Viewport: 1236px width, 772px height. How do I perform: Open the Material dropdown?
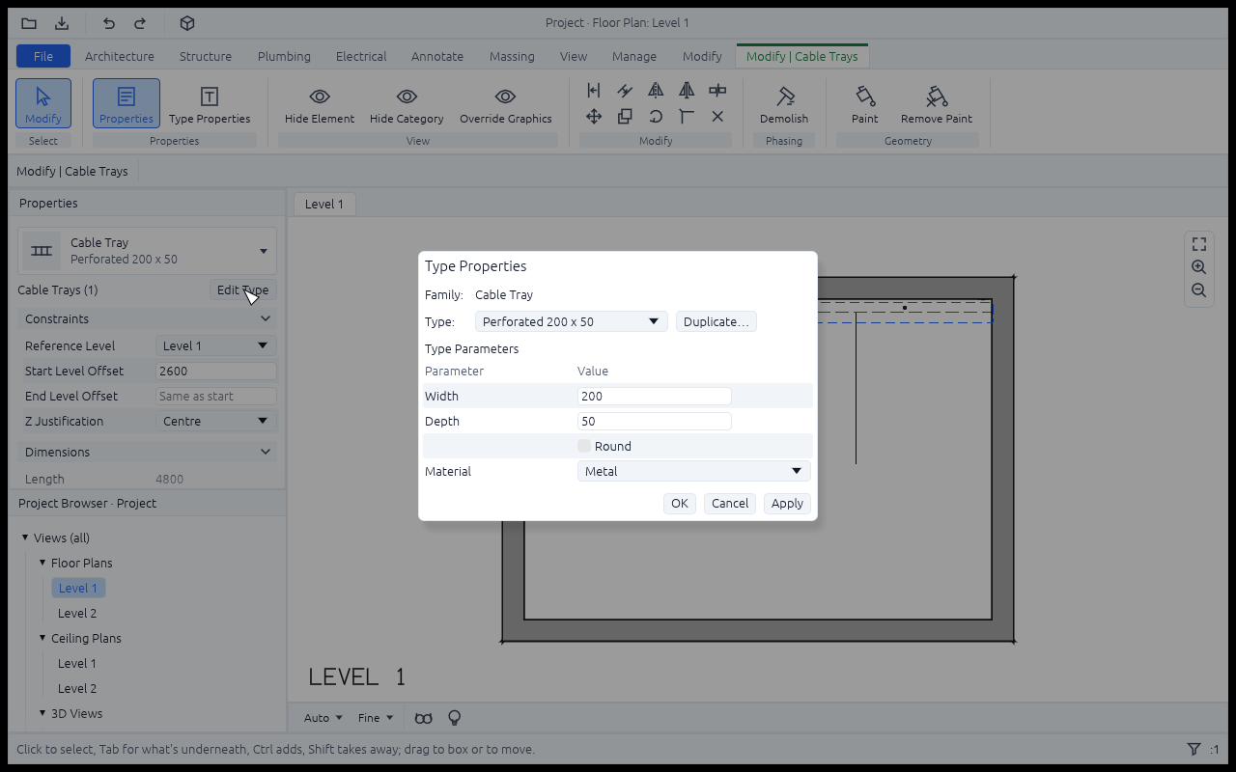coord(693,471)
